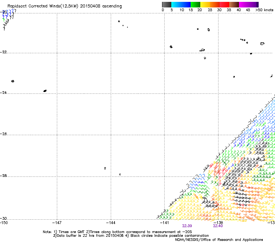Click the '-22' latitude axis label
The height and width of the screenshot is (242, 275).
point(3,52)
